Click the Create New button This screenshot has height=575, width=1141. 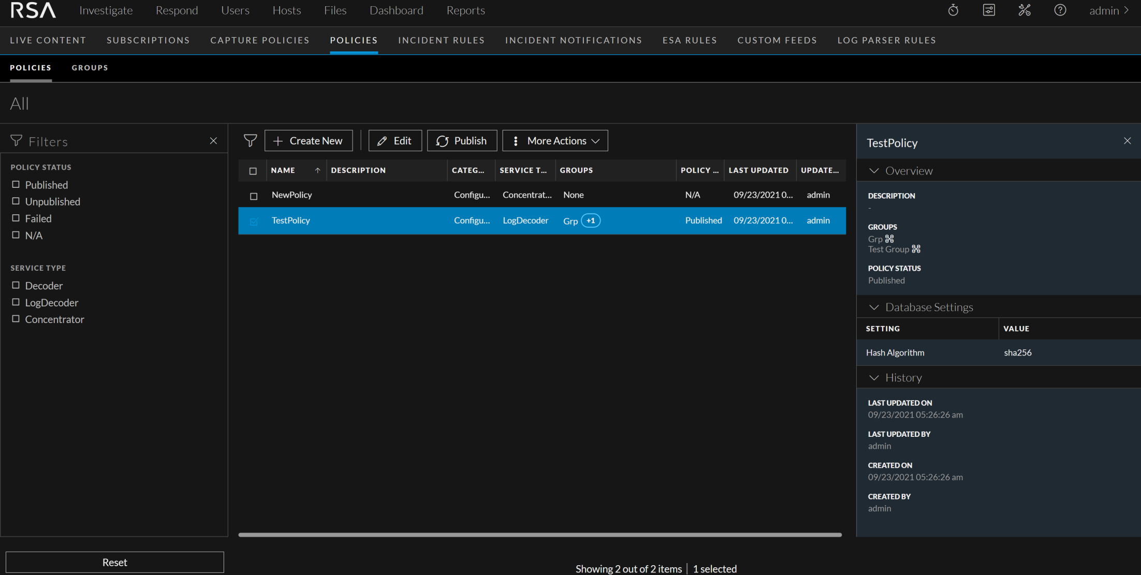pos(309,141)
